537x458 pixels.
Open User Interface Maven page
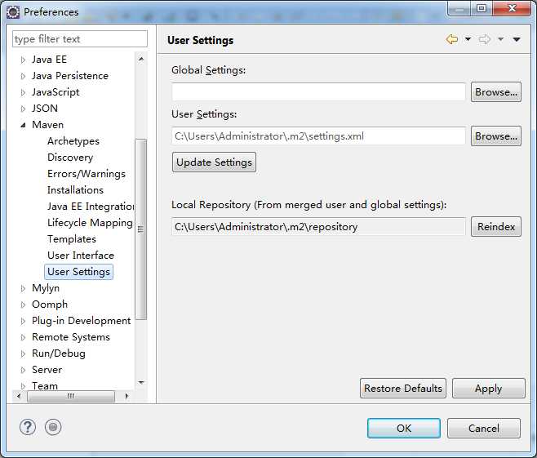pos(81,256)
